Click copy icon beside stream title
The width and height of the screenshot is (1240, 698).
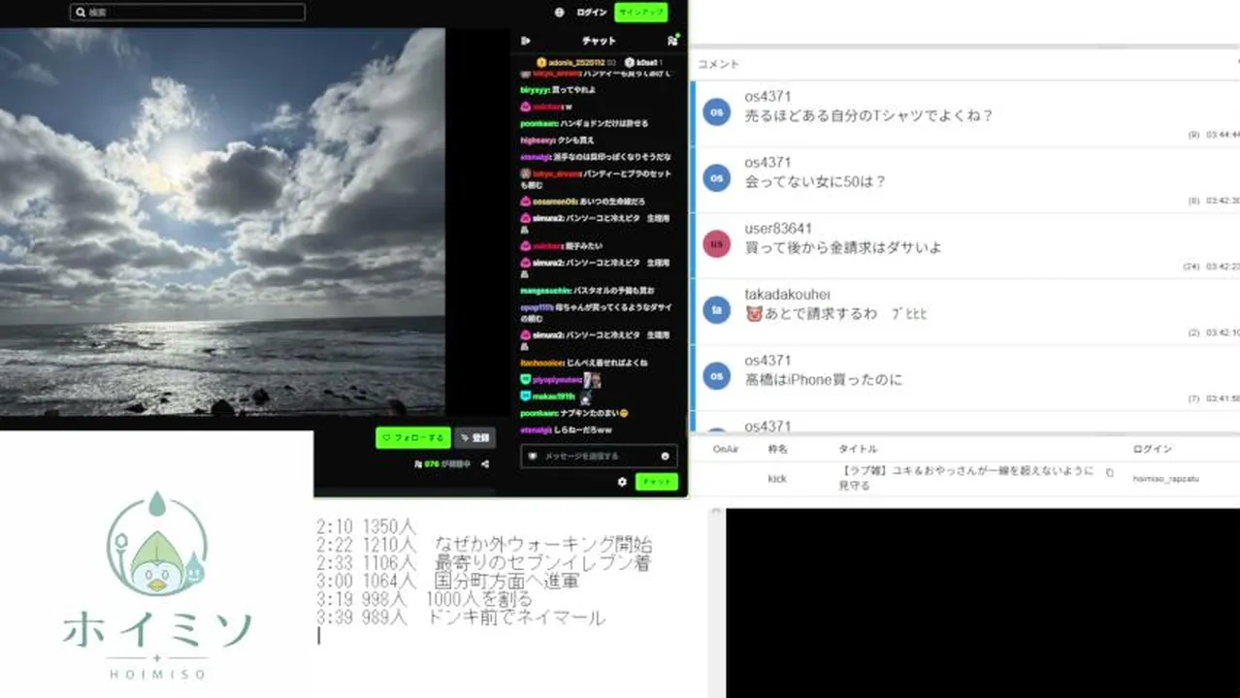point(1110,473)
